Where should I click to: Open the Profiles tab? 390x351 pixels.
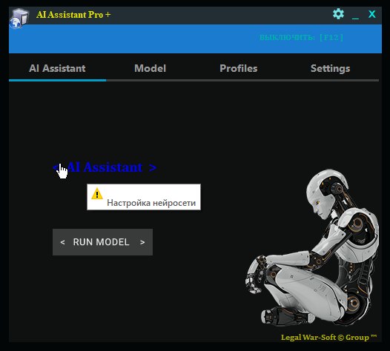click(238, 68)
